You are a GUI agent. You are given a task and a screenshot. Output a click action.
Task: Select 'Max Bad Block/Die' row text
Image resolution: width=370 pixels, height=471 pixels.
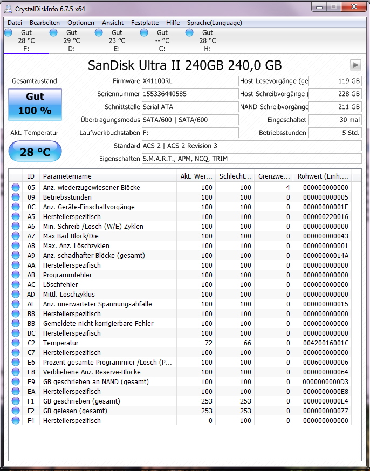[x=71, y=236]
